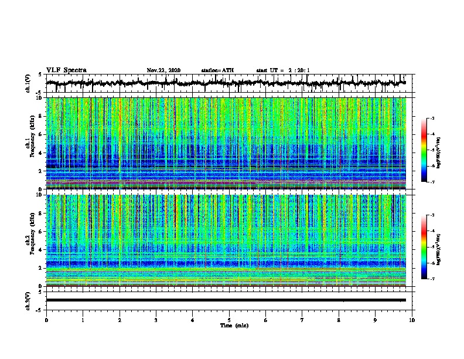The image size is (464, 359).
Task: Click time axis tick label "7"
Action: [x=302, y=320]
